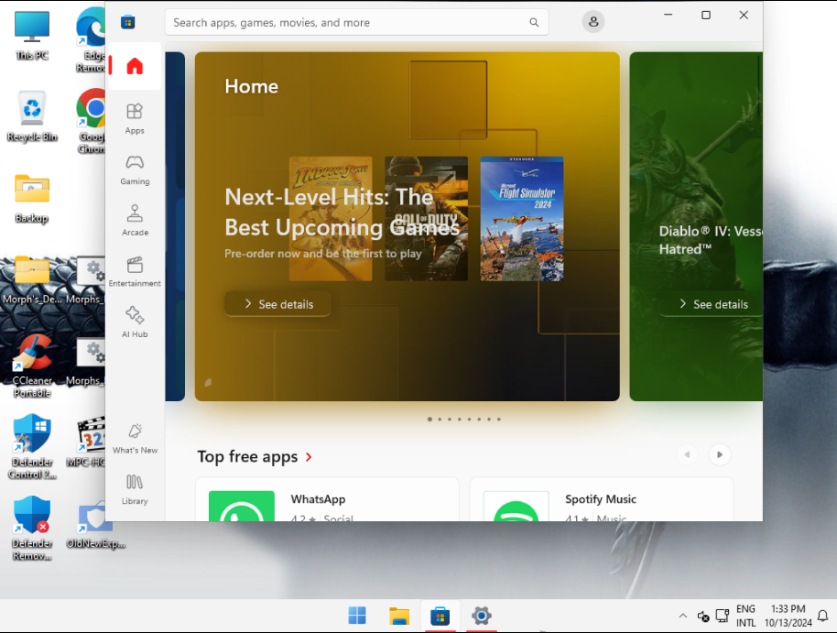Open the network status tray icon

pos(723,616)
